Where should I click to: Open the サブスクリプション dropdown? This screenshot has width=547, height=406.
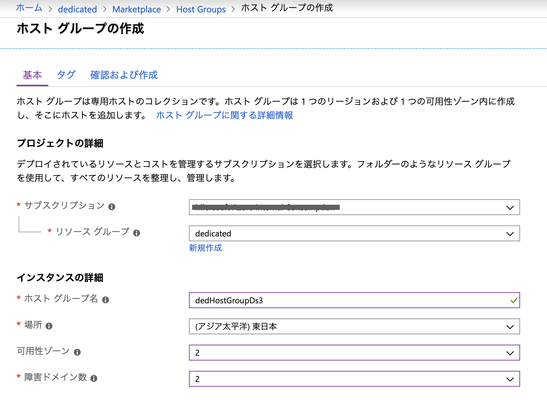click(354, 207)
